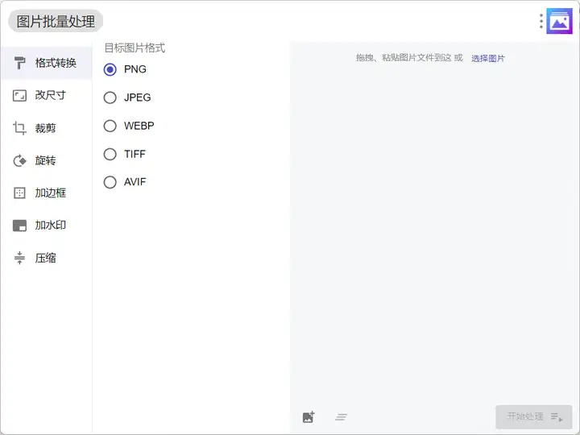580x435 pixels.
Task: Click the 目标图片格式 heading
Action: [x=135, y=48]
